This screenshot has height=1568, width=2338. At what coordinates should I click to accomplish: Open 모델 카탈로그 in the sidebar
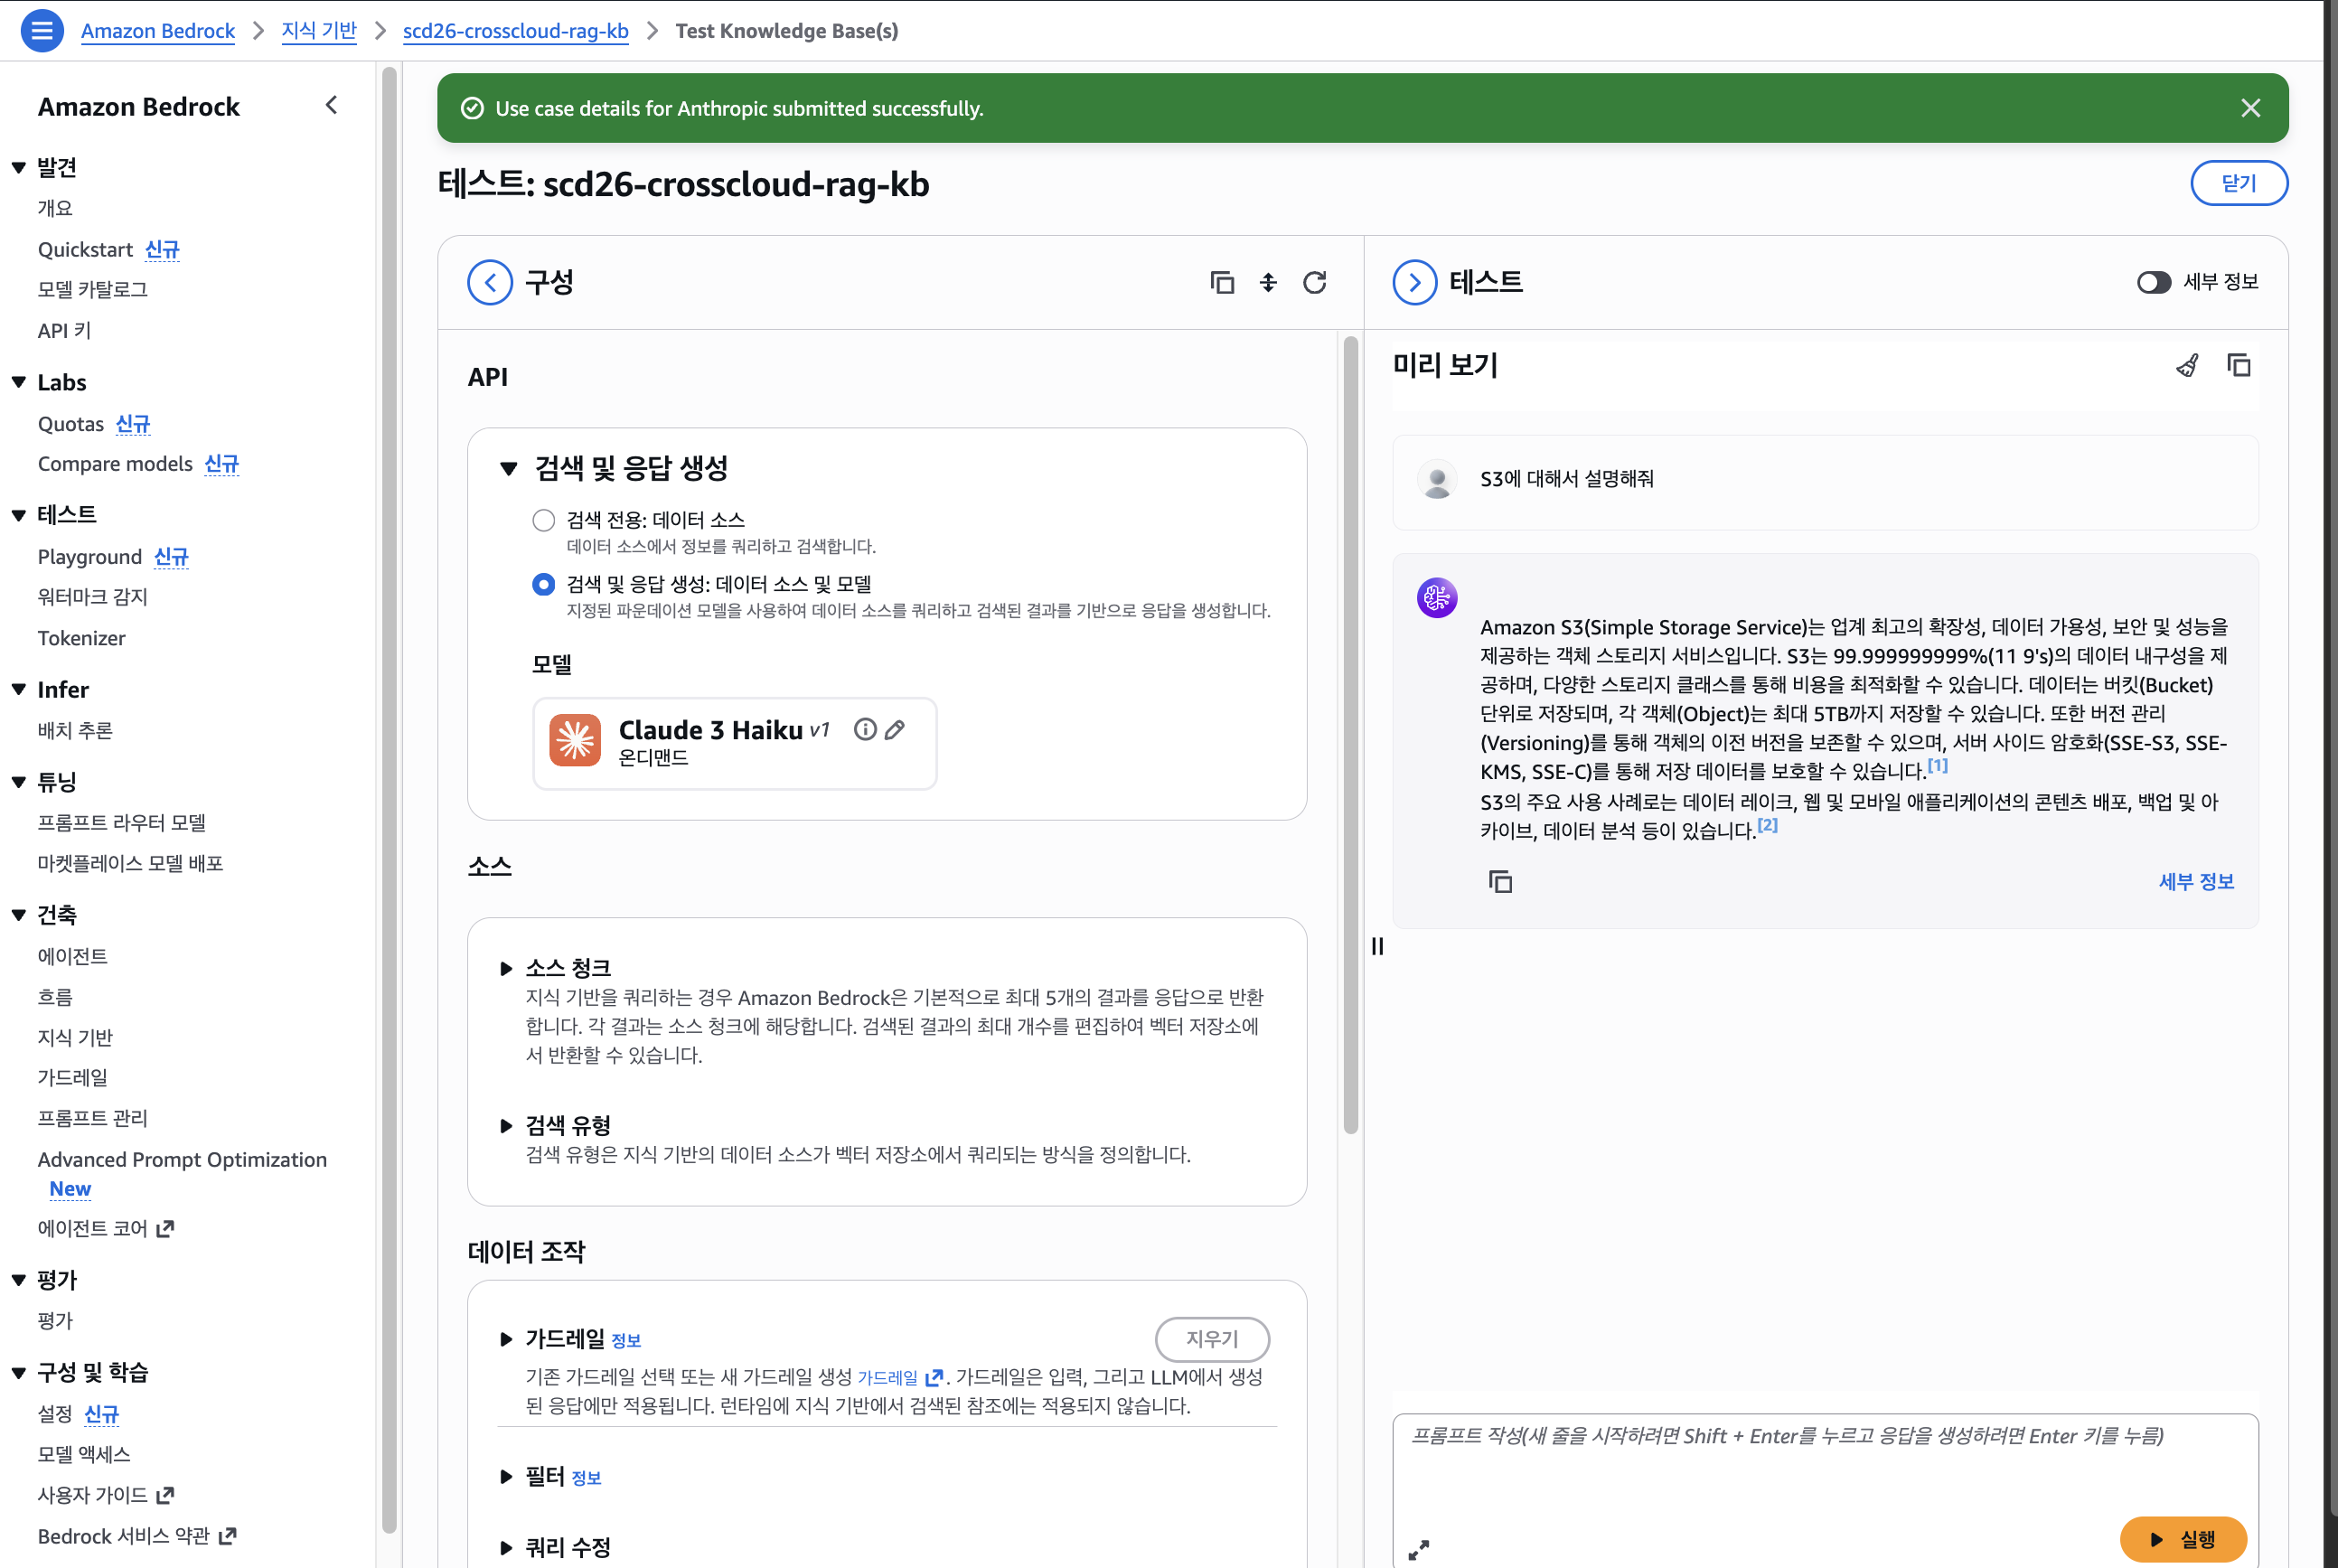pos(93,289)
